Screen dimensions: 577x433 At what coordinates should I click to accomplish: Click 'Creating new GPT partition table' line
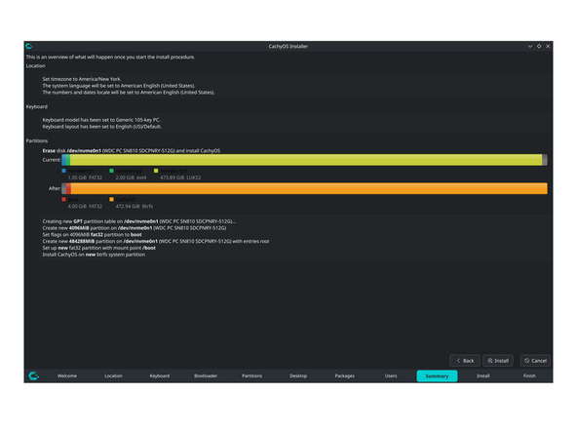[139, 221]
